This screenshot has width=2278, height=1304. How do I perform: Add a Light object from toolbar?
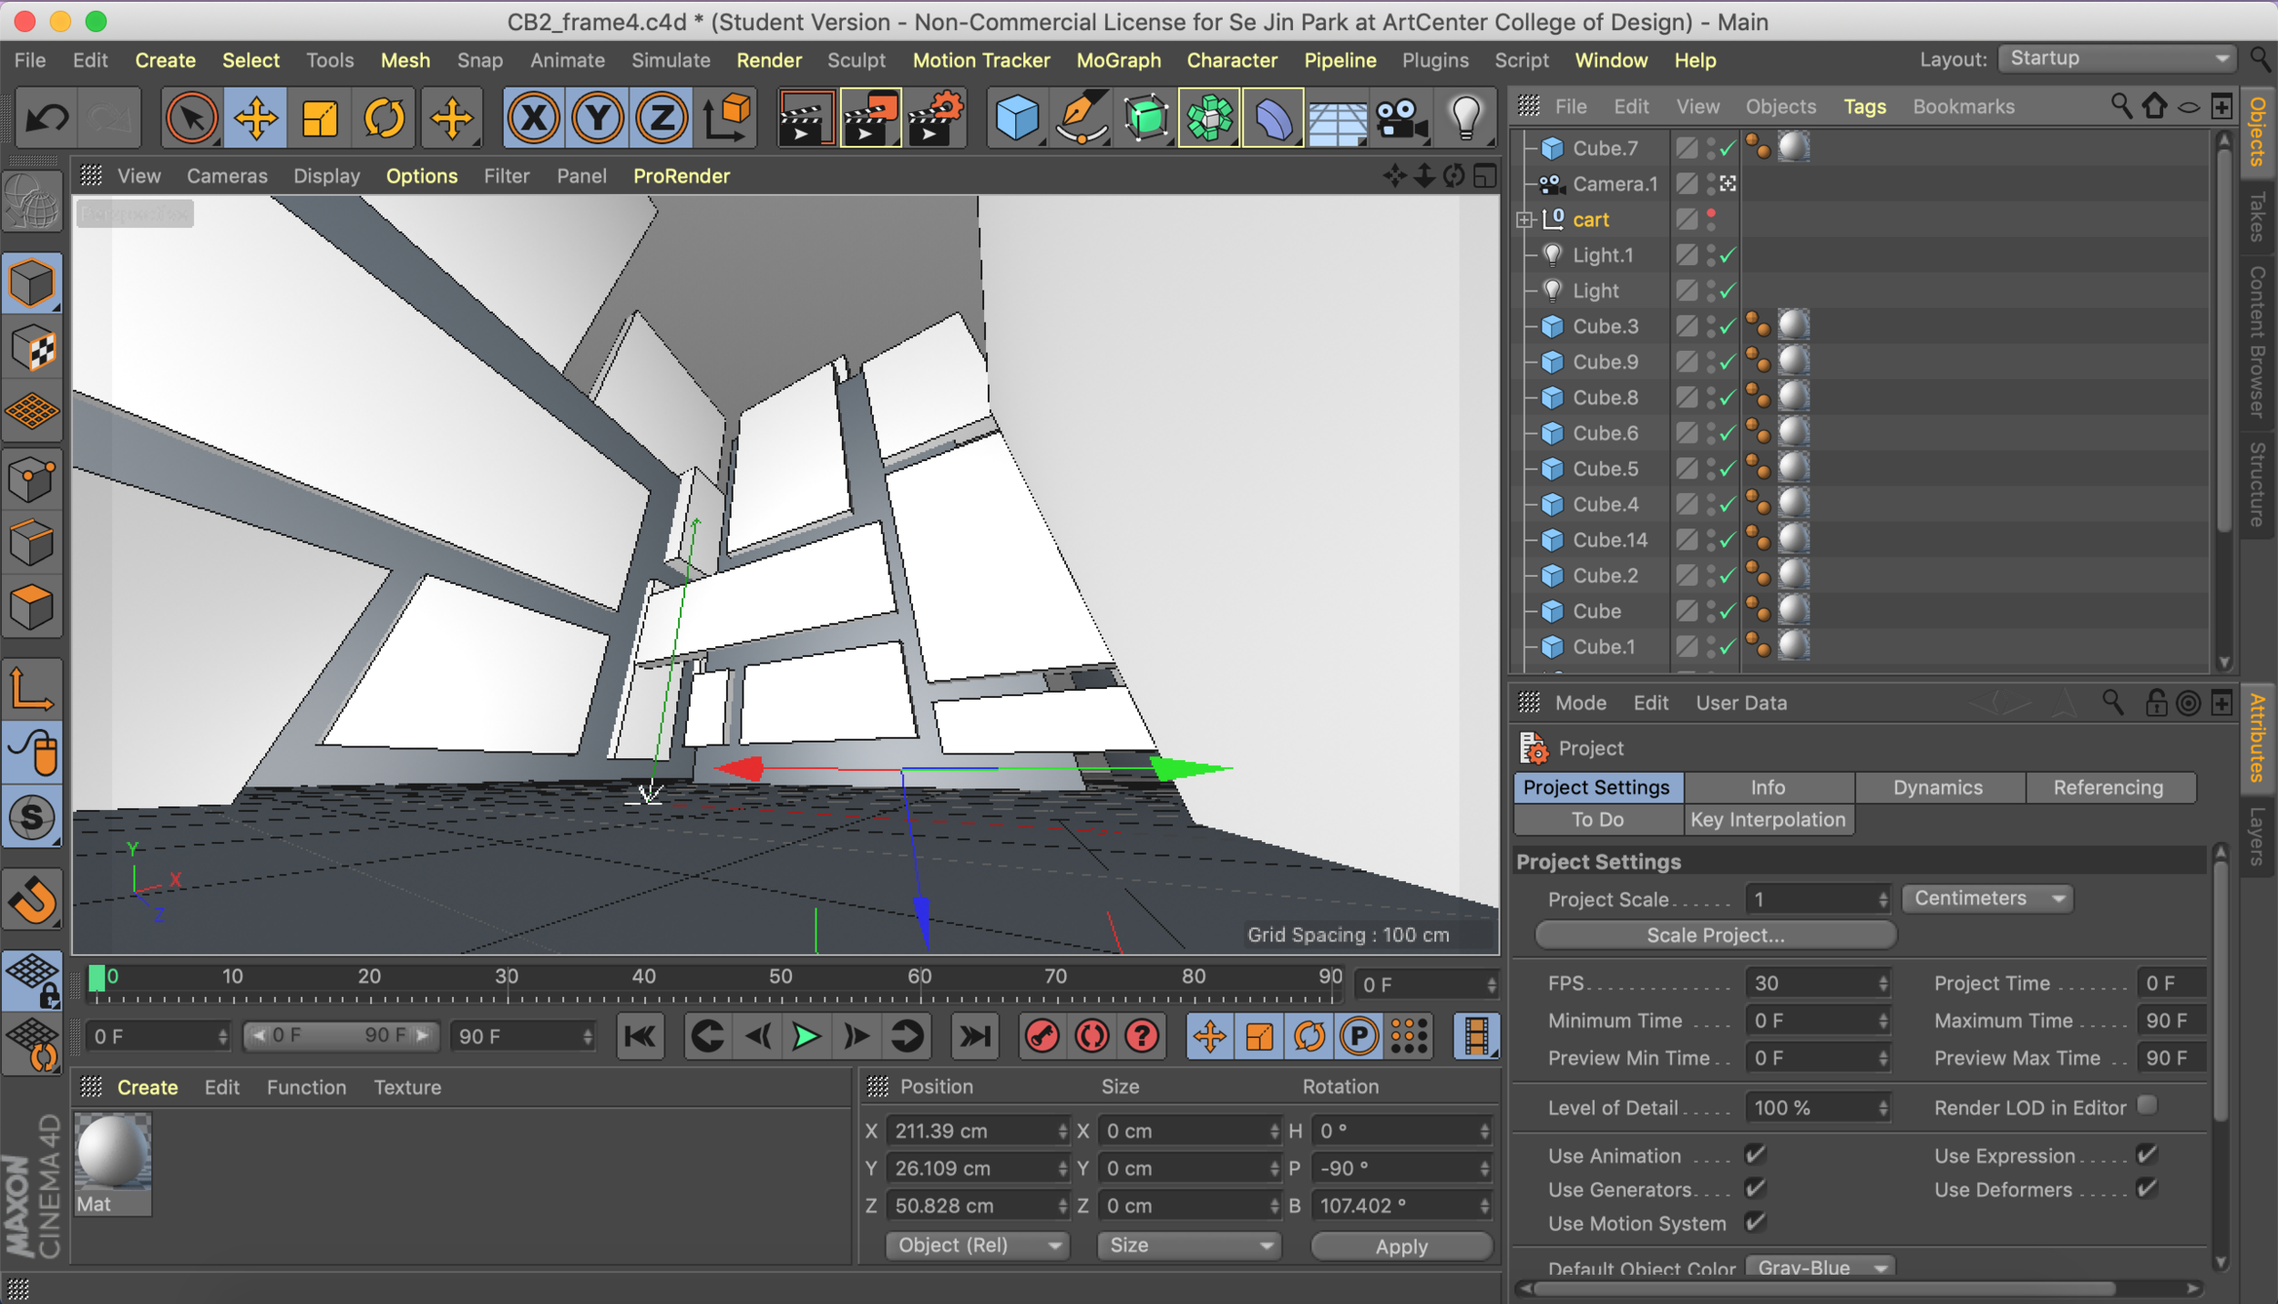pyautogui.click(x=1465, y=118)
